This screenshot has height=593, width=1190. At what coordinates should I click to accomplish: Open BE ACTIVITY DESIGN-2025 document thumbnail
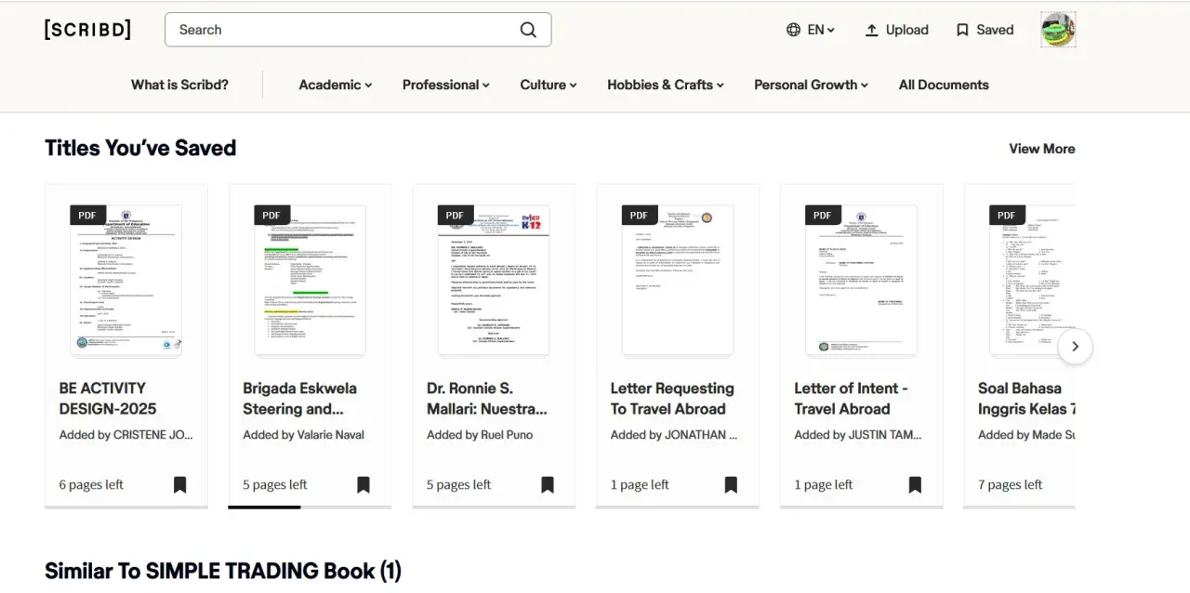click(126, 280)
